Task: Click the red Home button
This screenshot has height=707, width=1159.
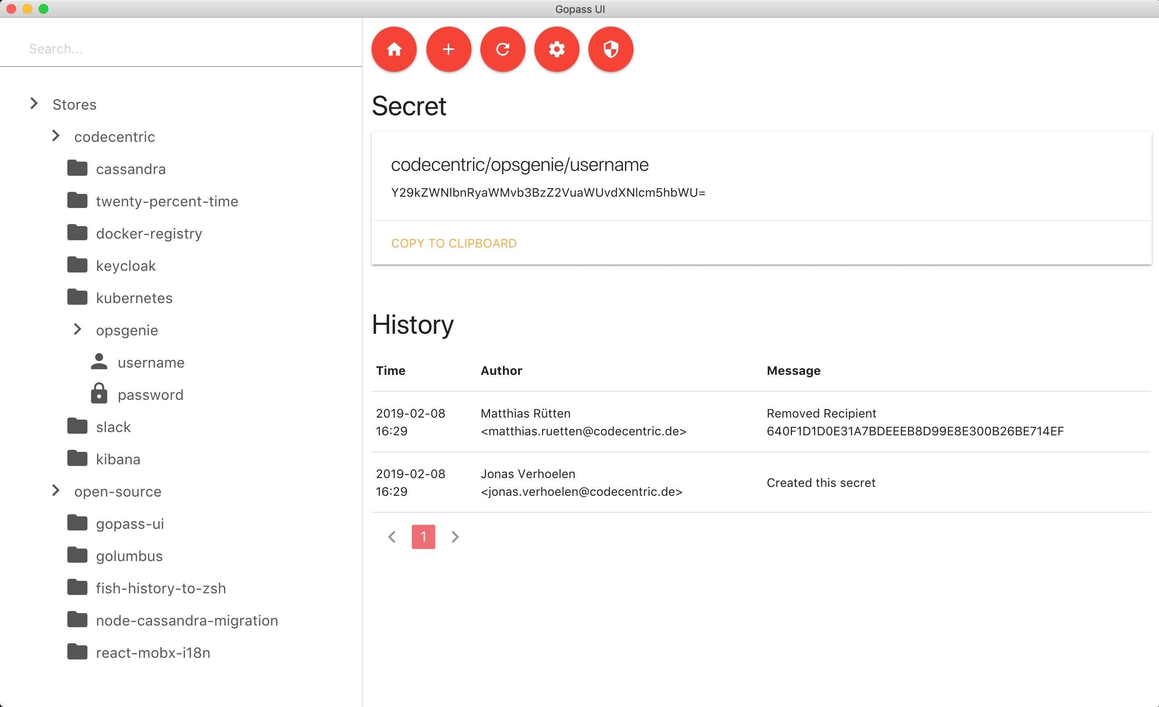Action: pos(394,49)
